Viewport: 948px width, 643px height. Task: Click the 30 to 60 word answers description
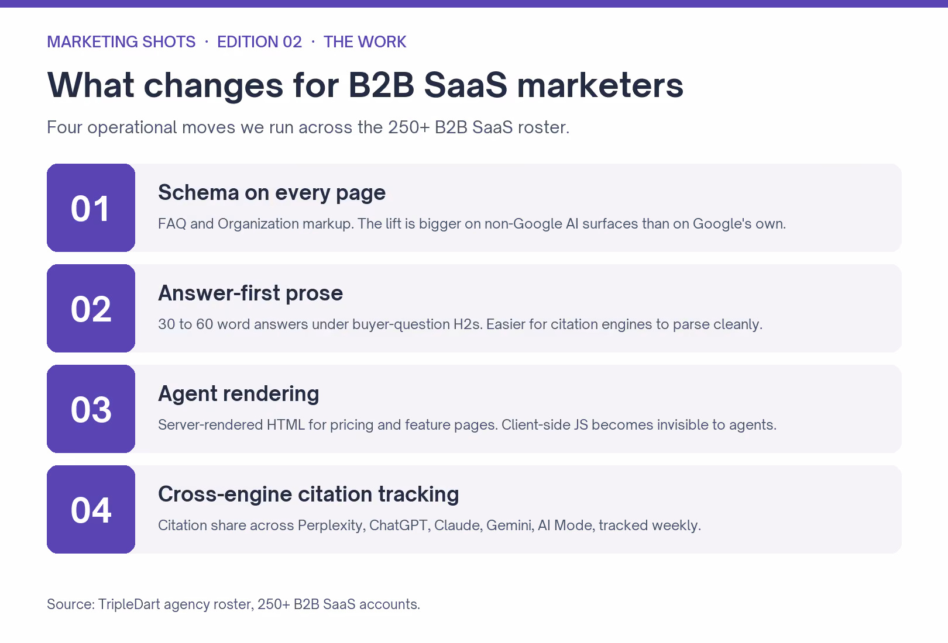460,324
